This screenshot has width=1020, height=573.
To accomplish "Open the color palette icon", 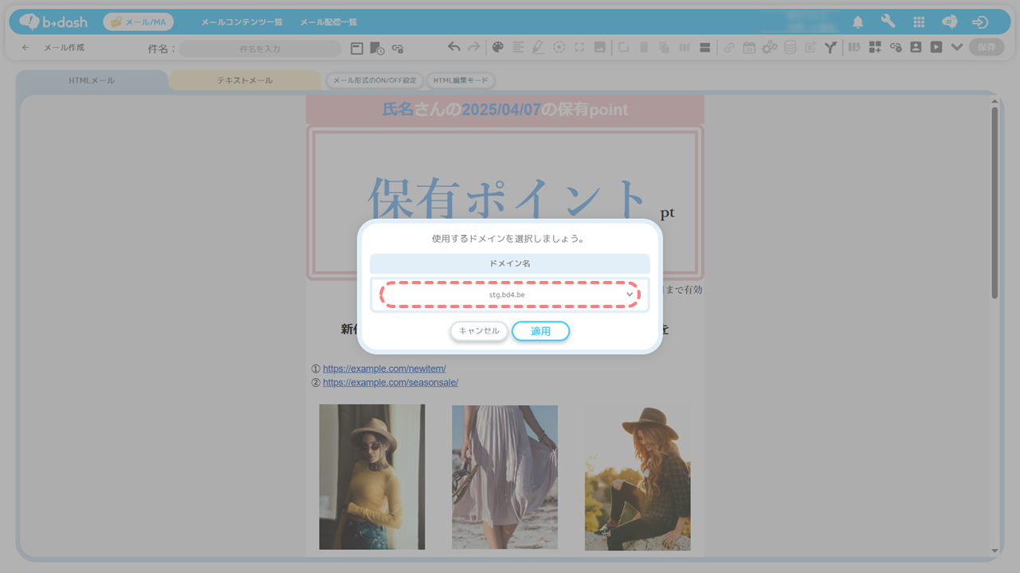I will pyautogui.click(x=498, y=48).
